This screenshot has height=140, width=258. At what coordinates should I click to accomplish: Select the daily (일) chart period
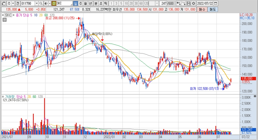click(x=75, y=3)
